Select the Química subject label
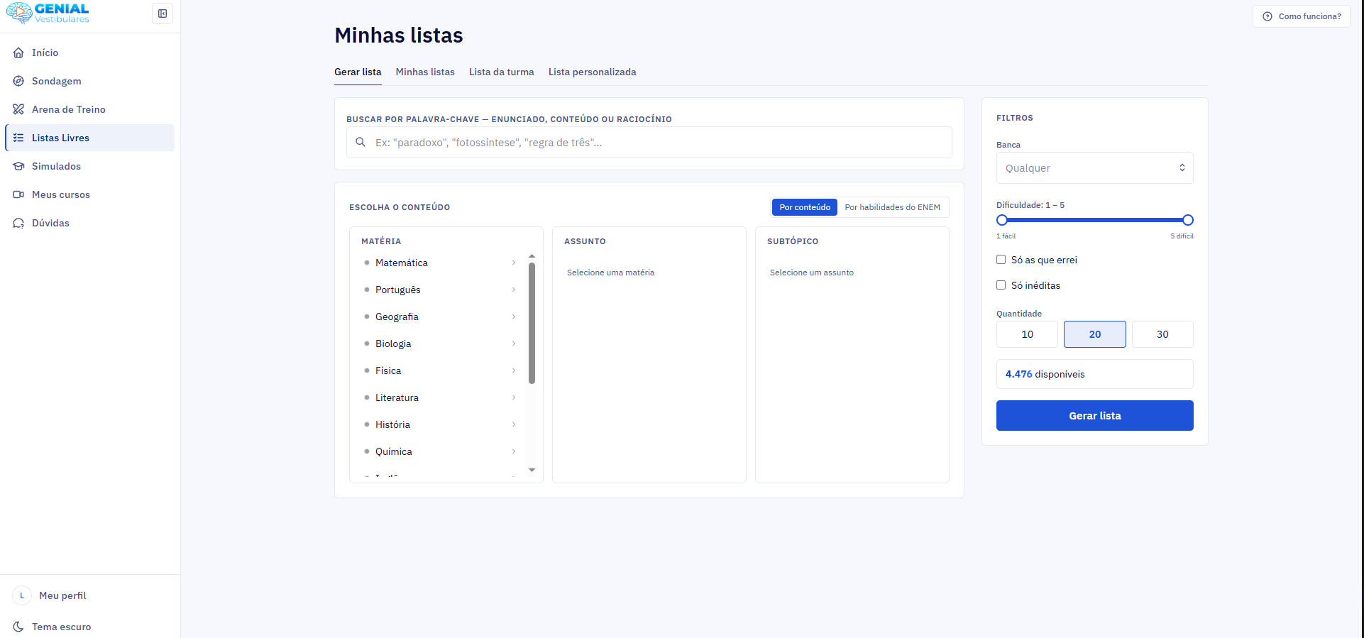The height and width of the screenshot is (638, 1364). point(394,451)
